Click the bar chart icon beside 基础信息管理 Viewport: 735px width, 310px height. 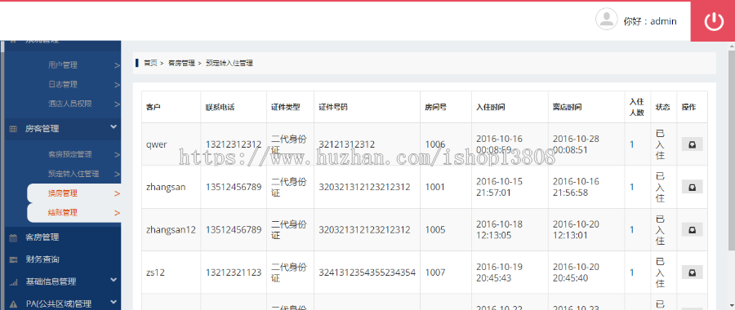point(13,282)
